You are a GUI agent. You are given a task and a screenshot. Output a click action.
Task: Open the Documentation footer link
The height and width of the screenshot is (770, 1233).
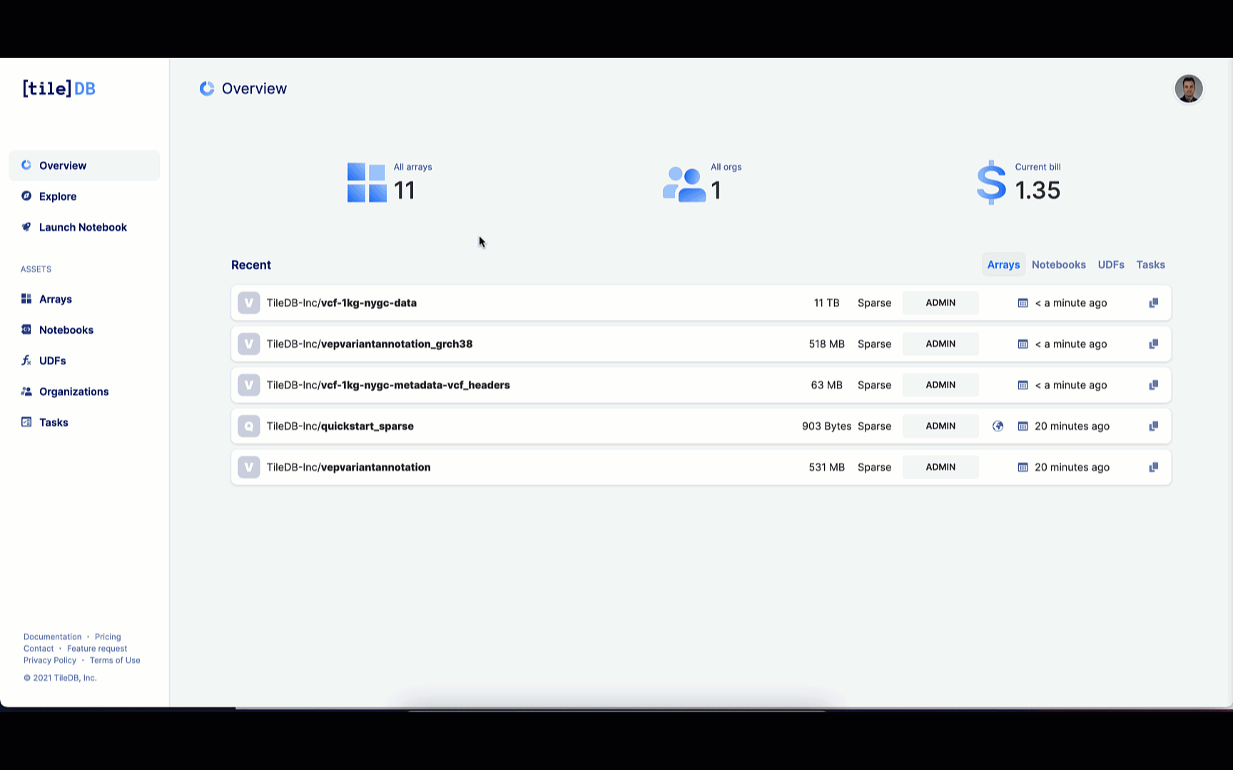point(53,637)
